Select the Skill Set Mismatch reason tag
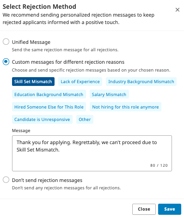 point(33,81)
